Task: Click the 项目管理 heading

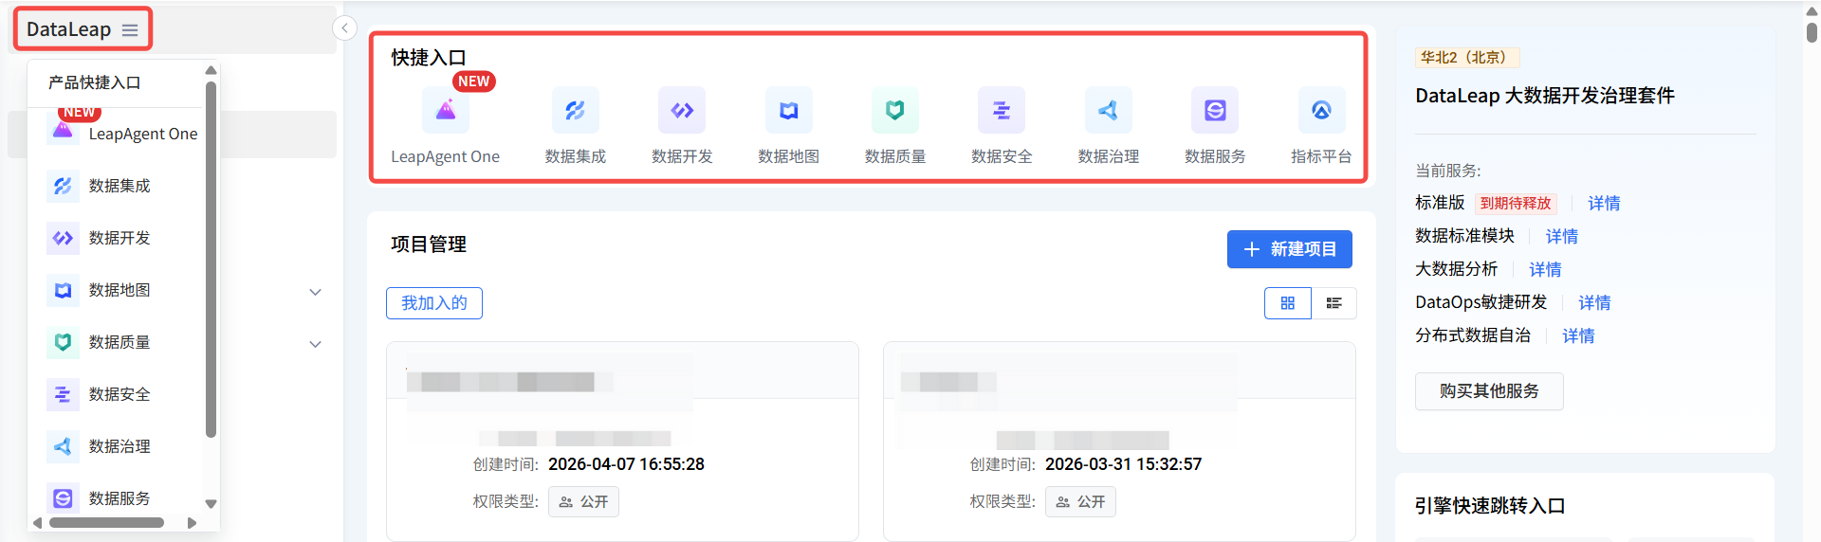Action: 429,244
